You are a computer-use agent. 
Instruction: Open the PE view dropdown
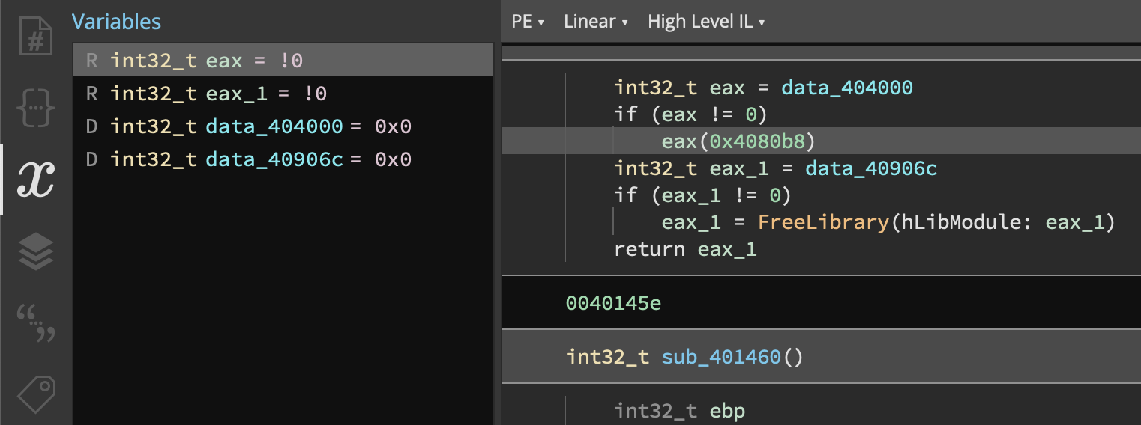527,22
